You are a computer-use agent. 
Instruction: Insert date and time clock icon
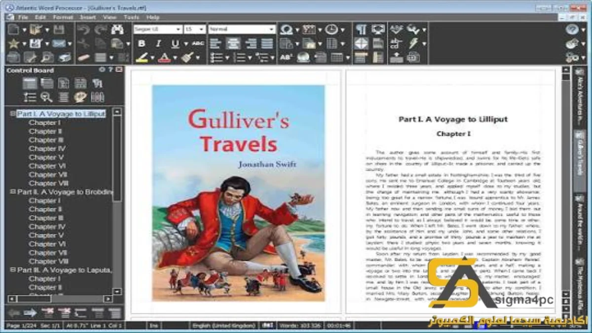332,30
